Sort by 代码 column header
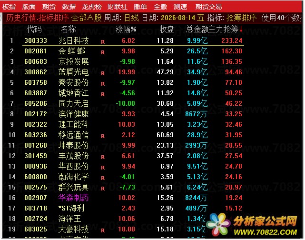The image size is (305, 240). (x=34, y=29)
